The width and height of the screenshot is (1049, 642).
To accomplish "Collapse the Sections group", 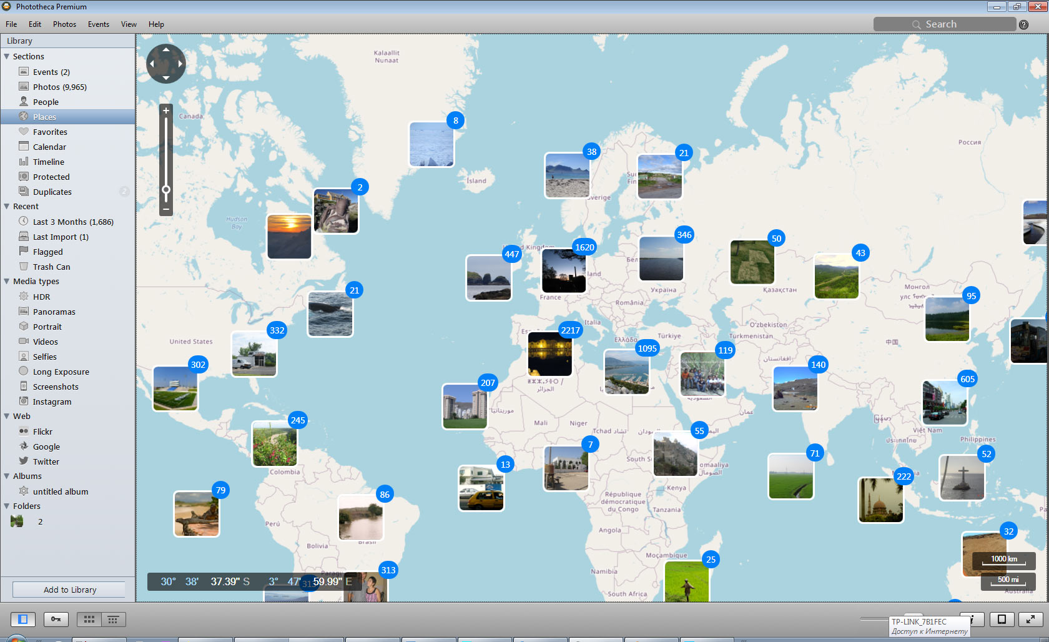I will (x=6, y=56).
